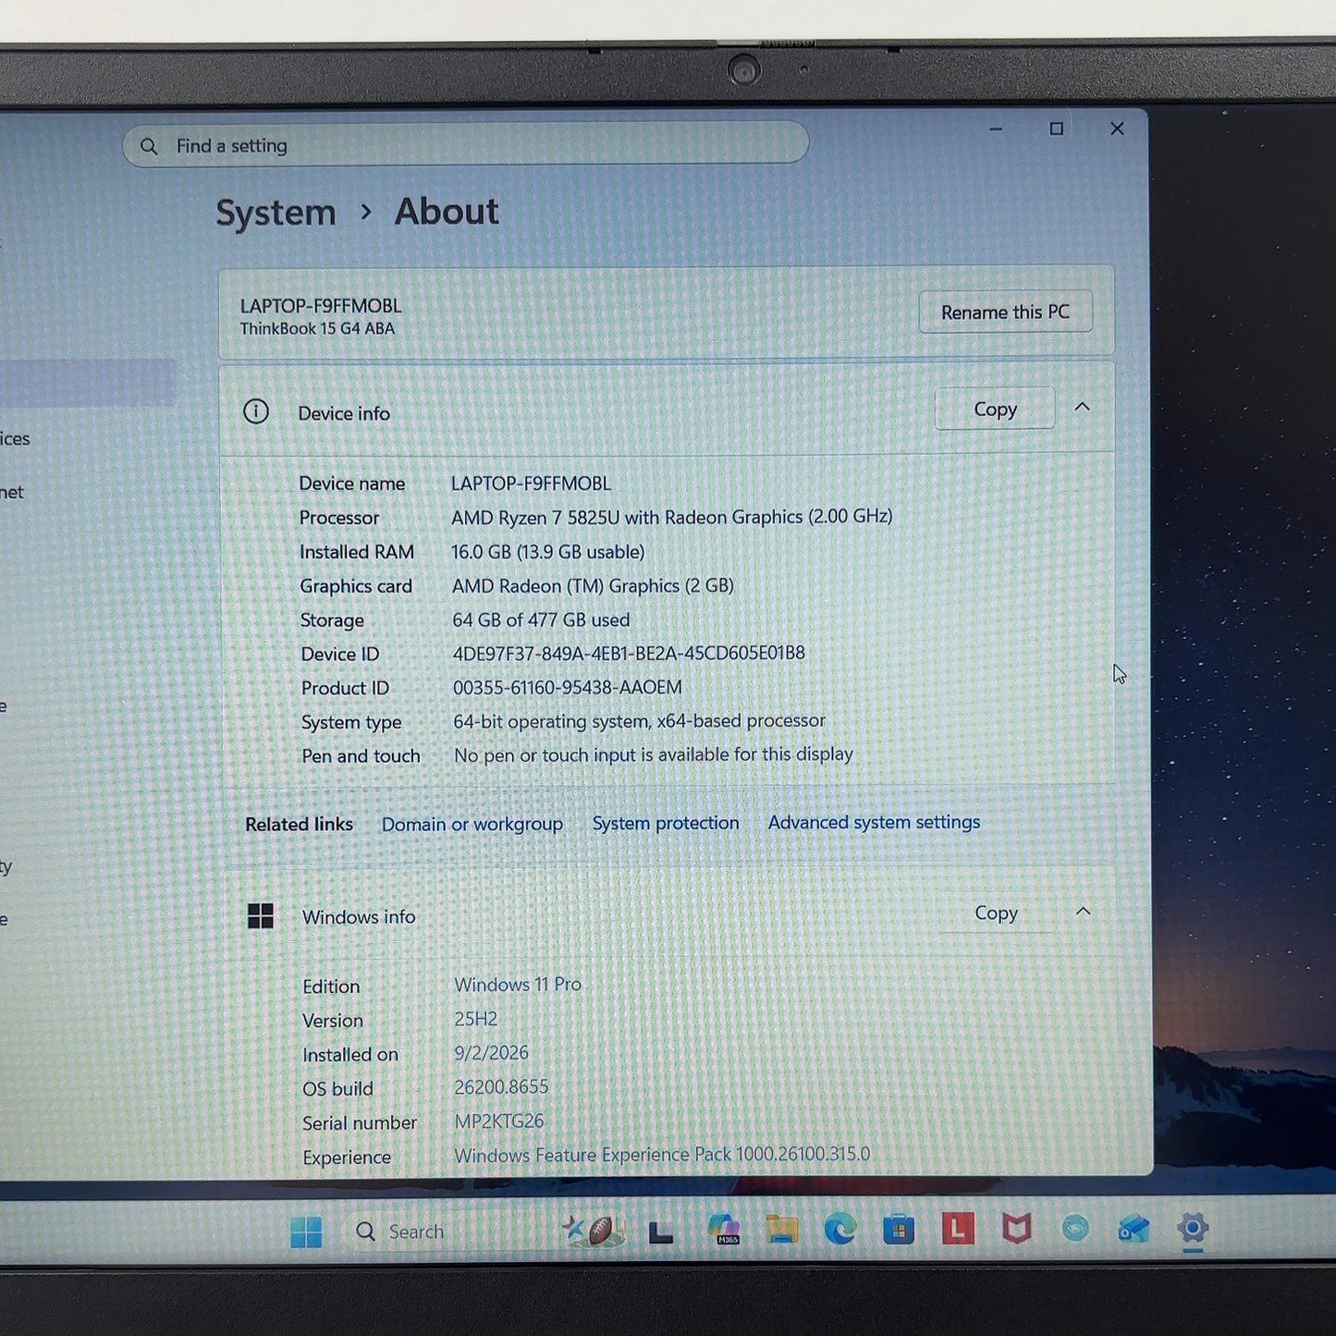Viewport: 1336px width, 1336px height.
Task: Click the Version value 25H2
Action: click(x=476, y=1019)
